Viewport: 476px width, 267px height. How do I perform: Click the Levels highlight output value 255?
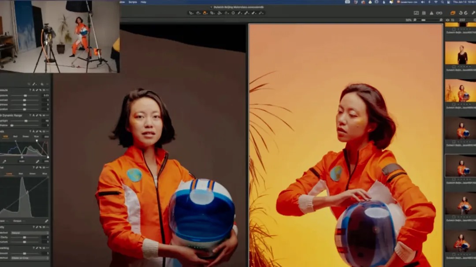coord(46,161)
